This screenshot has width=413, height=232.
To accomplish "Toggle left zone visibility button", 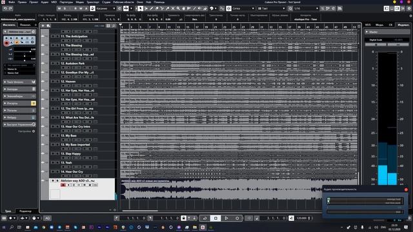I will click(387, 8).
